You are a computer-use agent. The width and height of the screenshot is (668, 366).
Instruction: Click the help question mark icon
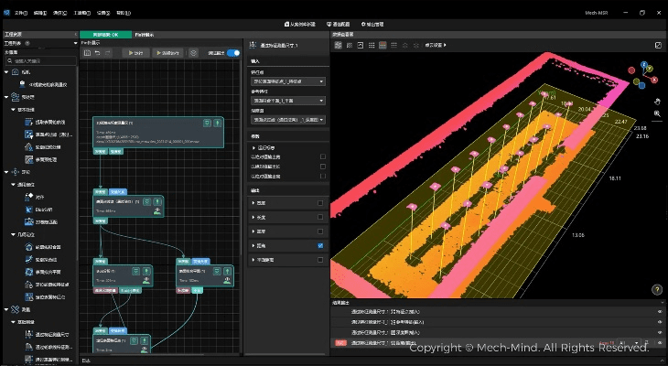[656, 289]
